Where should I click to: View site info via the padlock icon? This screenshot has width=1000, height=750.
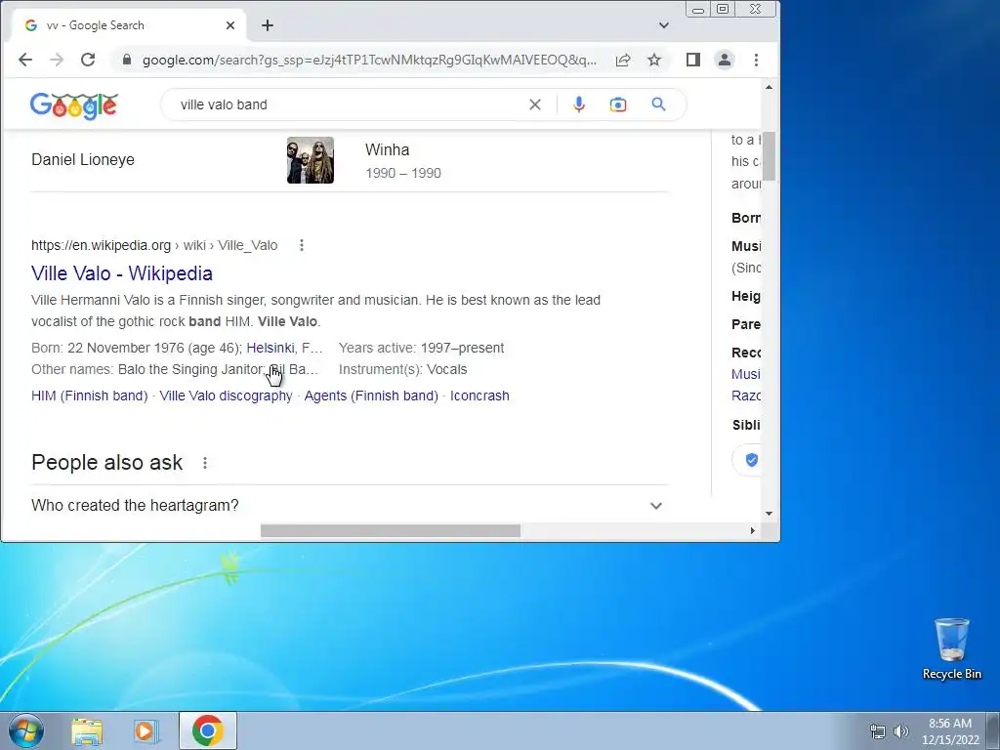126,60
